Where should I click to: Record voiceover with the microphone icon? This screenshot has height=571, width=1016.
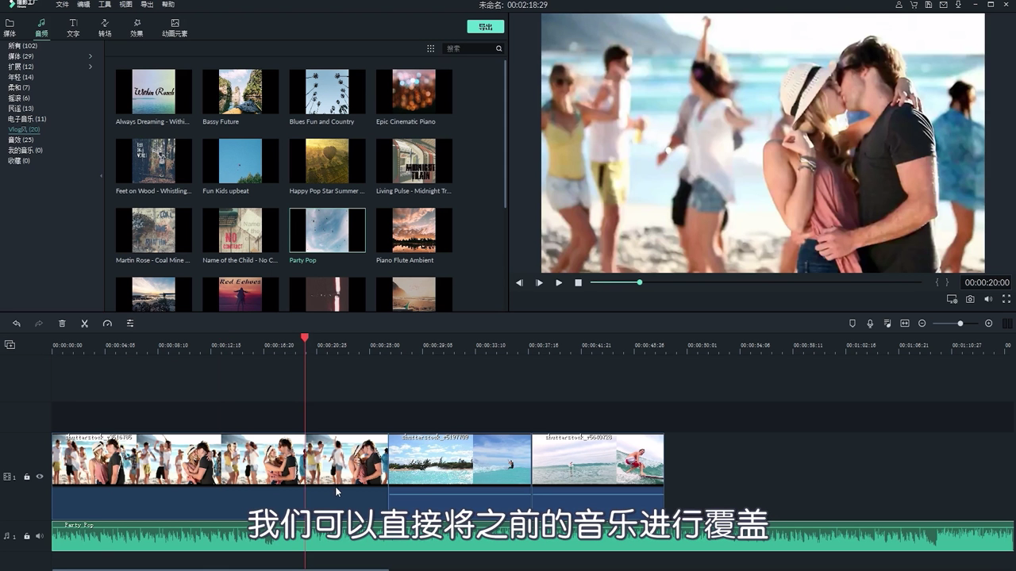point(870,324)
